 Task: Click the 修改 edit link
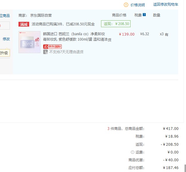coord(6,39)
